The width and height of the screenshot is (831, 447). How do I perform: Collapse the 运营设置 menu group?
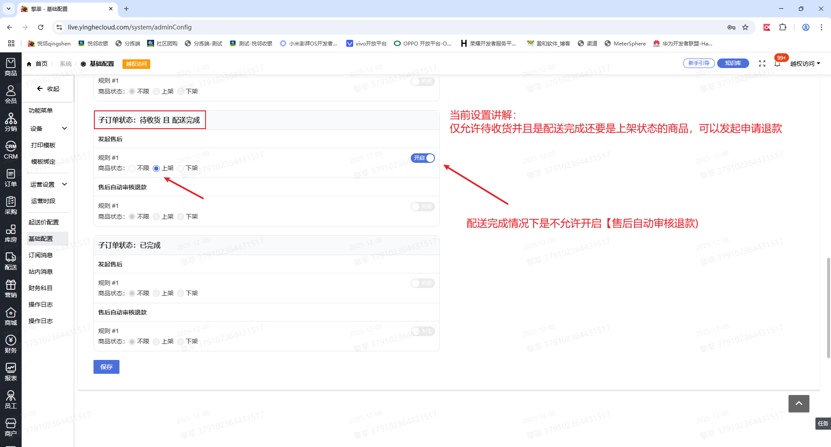[x=48, y=185]
